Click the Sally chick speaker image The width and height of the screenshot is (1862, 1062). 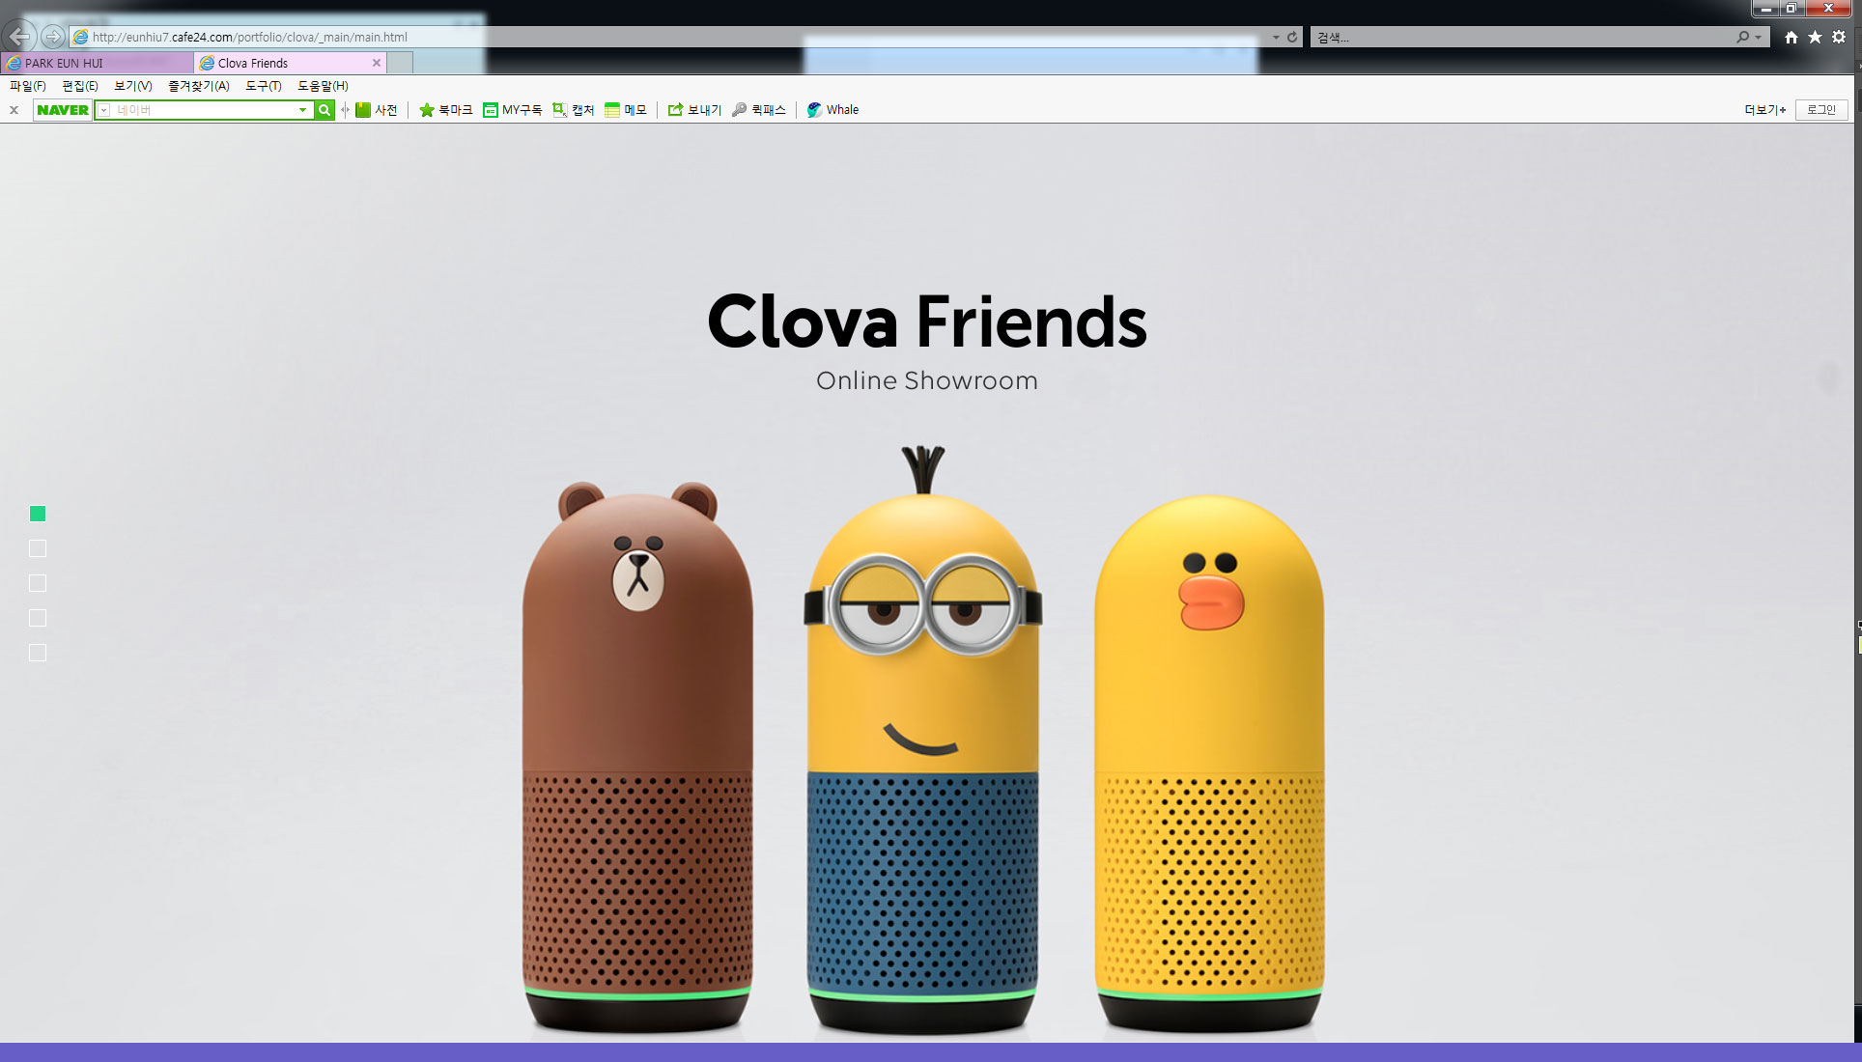pos(1209,763)
